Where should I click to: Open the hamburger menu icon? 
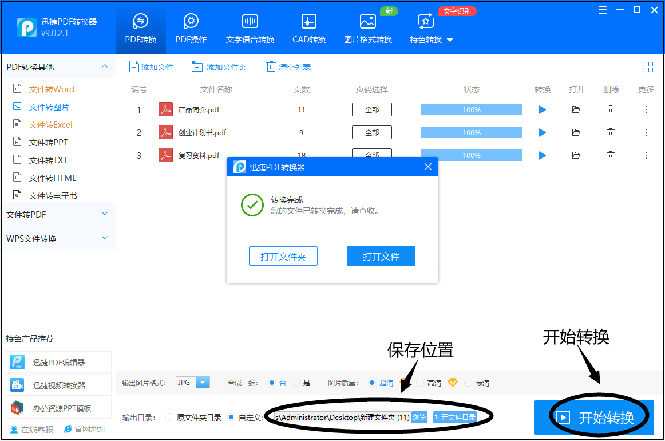pos(602,10)
